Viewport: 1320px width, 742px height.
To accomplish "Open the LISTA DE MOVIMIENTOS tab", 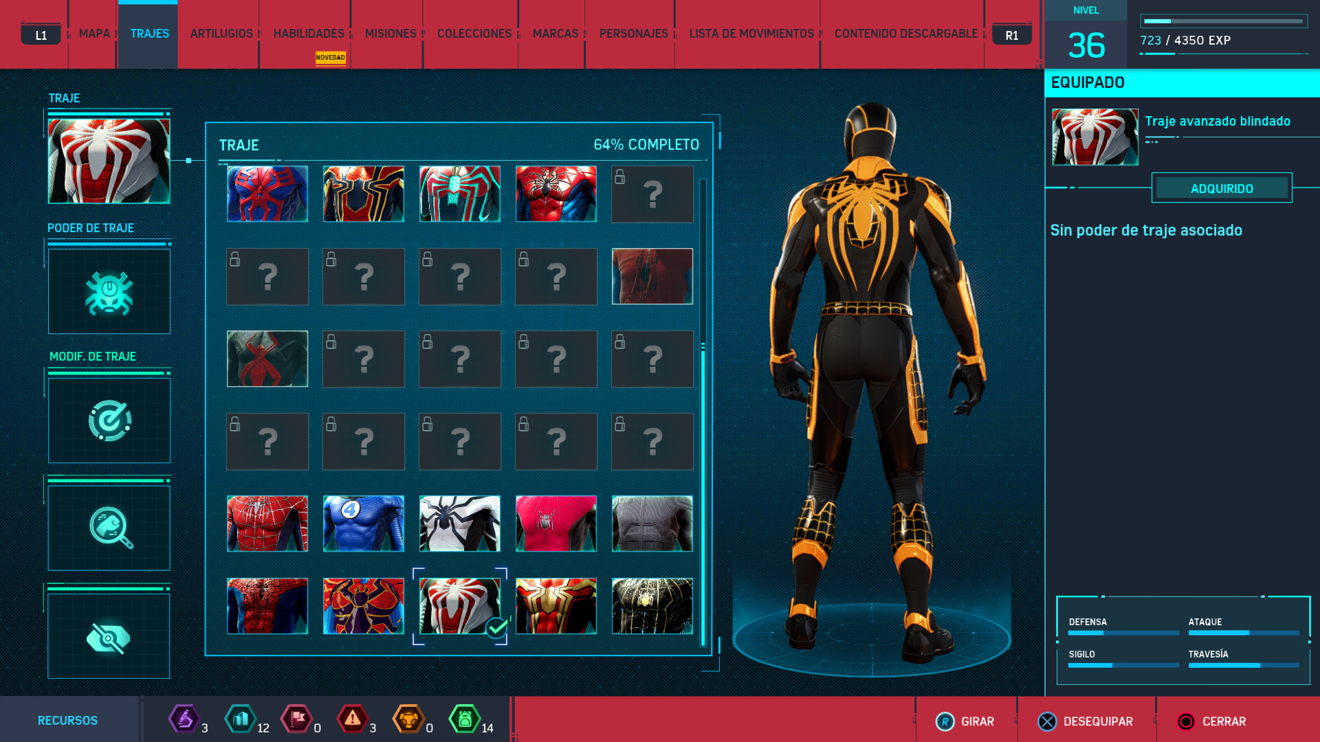I will 751,34.
